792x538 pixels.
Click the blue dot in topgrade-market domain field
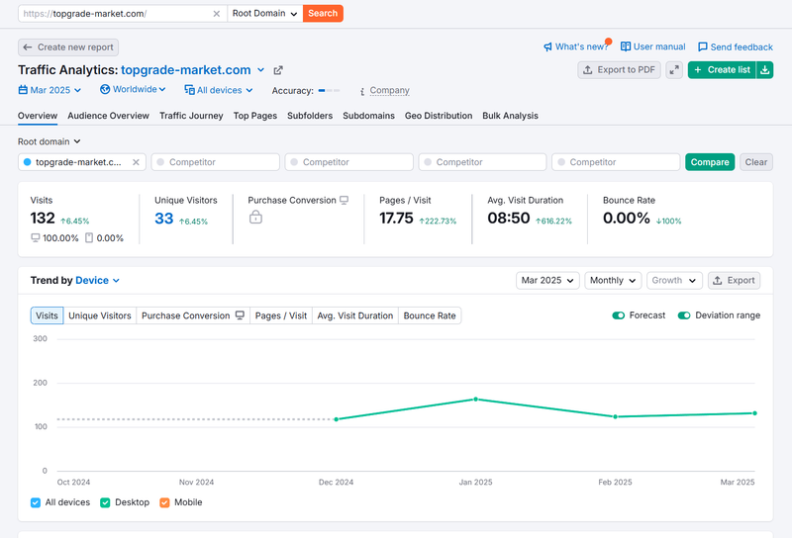[28, 162]
